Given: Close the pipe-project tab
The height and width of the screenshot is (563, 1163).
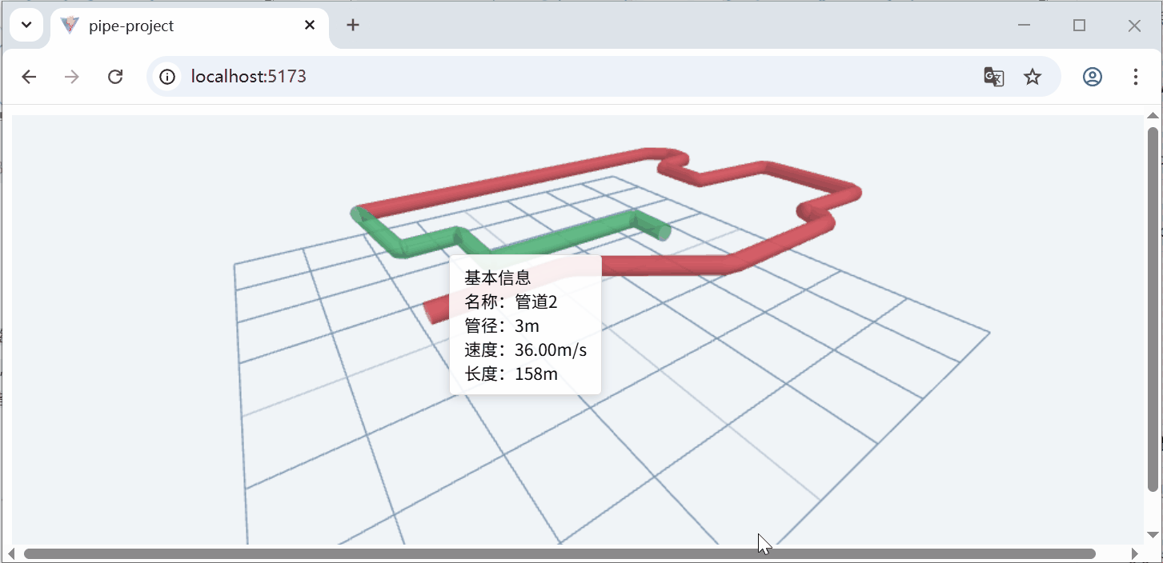Looking at the screenshot, I should pos(310,26).
